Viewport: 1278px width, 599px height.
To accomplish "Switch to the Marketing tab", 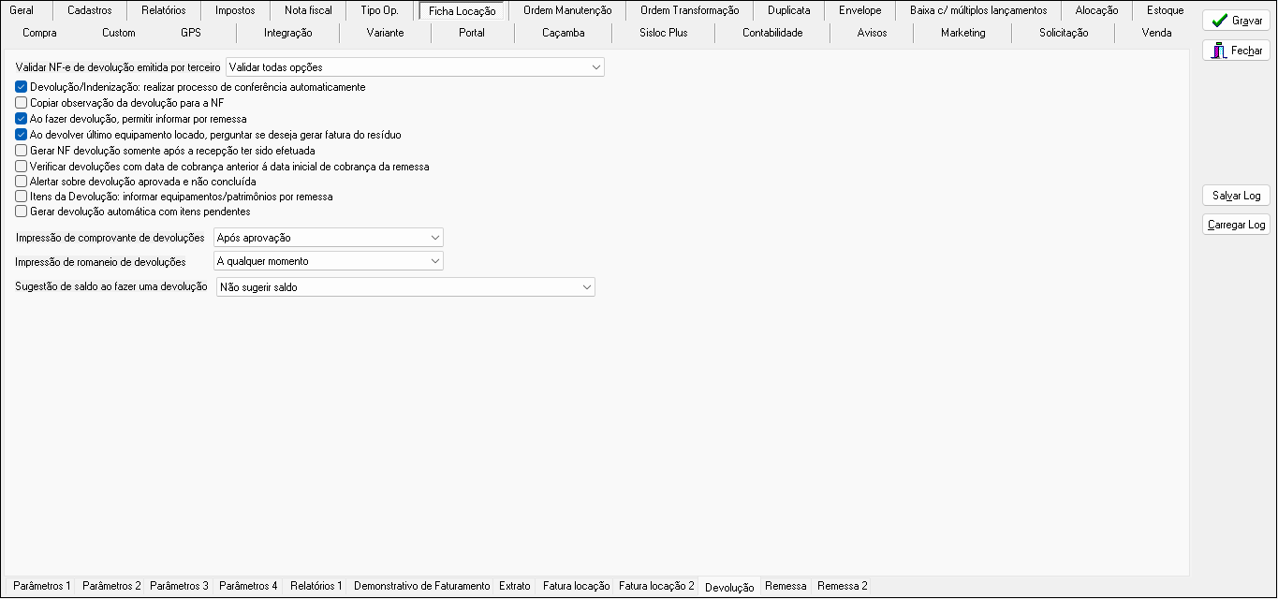I will 962,33.
